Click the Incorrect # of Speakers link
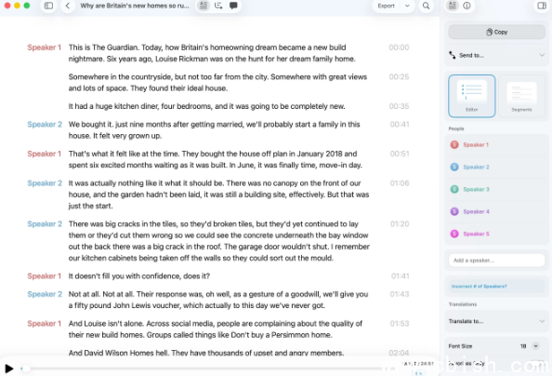The height and width of the screenshot is (376, 552). tap(479, 287)
